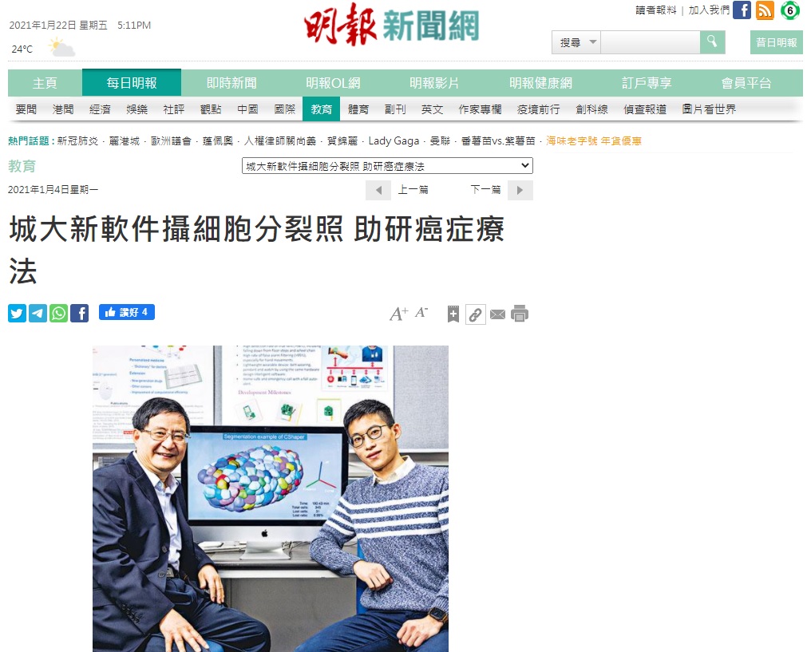Click the search magnifier button
The height and width of the screenshot is (652, 807).
tap(712, 42)
